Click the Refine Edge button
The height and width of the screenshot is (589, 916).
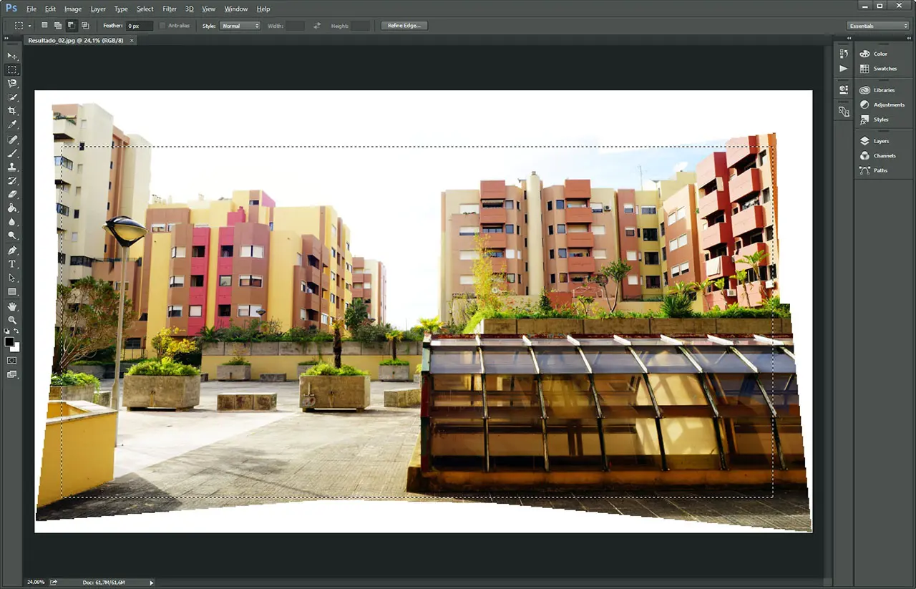[404, 26]
